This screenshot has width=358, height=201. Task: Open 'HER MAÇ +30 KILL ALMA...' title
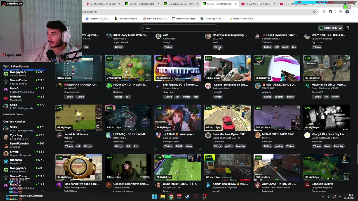click(131, 134)
